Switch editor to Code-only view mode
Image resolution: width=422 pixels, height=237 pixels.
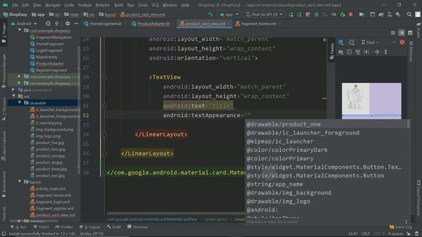pos(393,33)
